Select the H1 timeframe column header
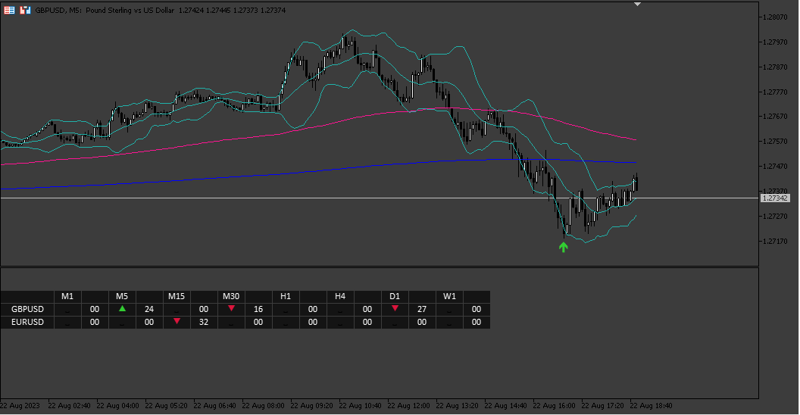The image size is (800, 415). (x=286, y=296)
